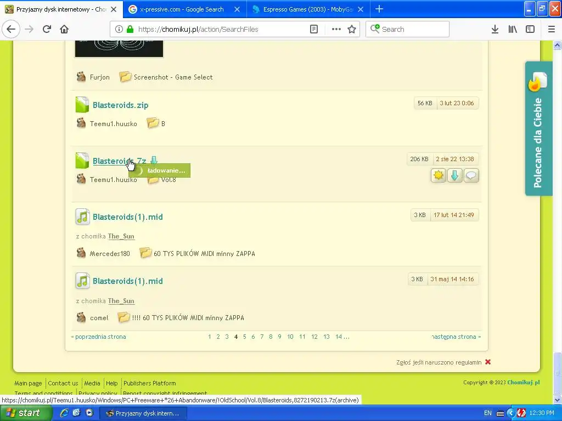Open page actions three-dot menu
Viewport: 562px width, 421px height.
[x=336, y=30]
